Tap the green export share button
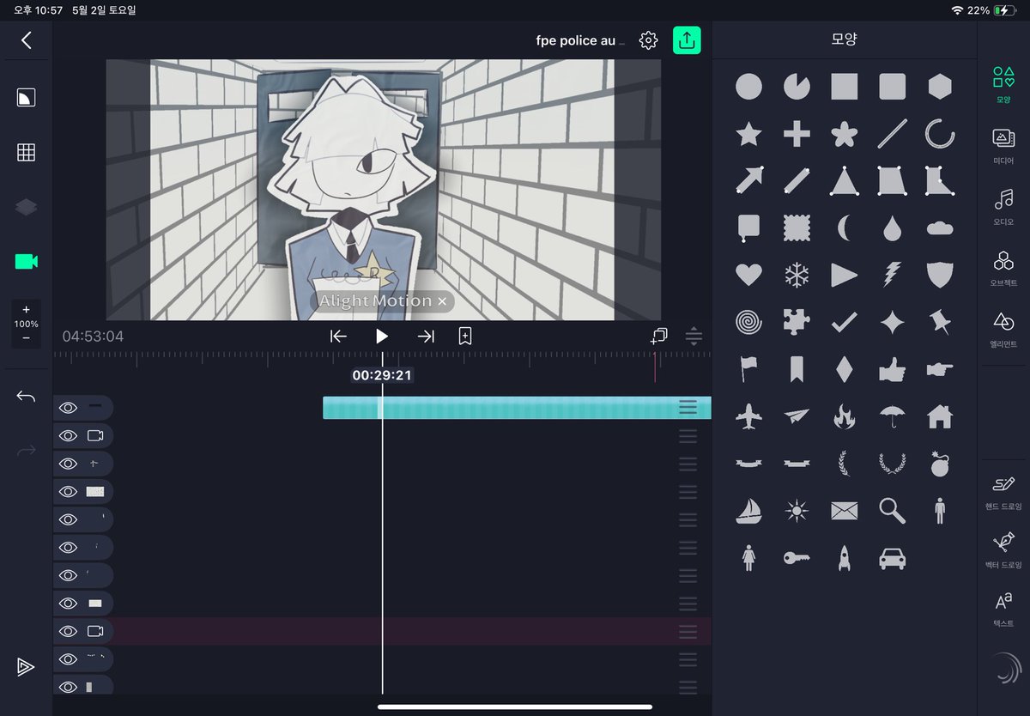This screenshot has height=716, width=1030. (x=687, y=40)
